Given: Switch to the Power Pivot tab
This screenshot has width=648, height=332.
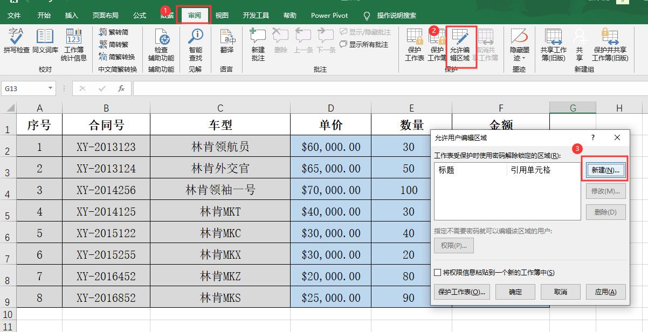Looking at the screenshot, I should (329, 15).
